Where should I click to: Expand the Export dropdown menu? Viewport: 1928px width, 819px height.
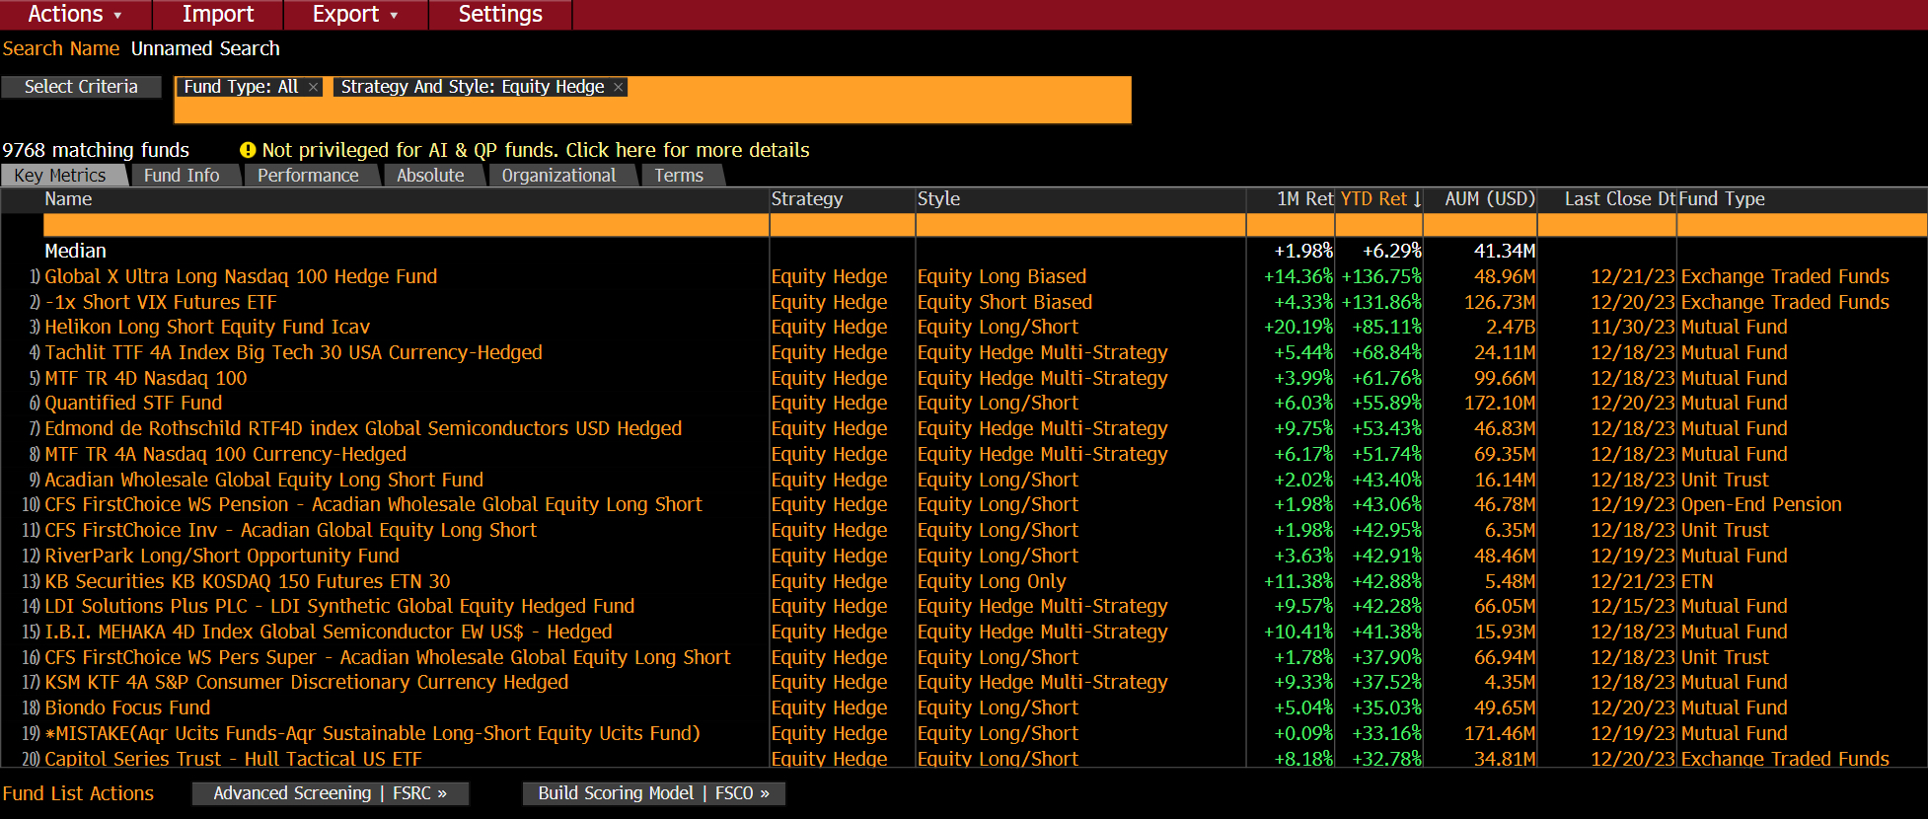coord(355,14)
